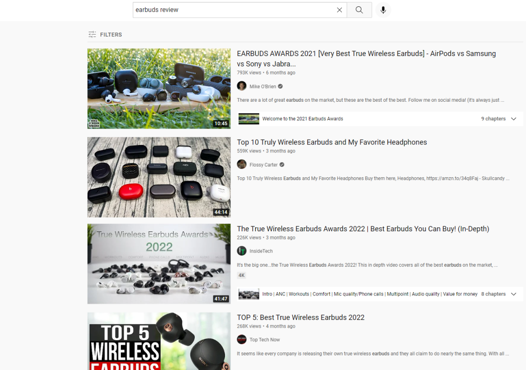This screenshot has width=526, height=370.
Task: Open the Earbuds Awards 2021 grass thumbnail
Action: pos(159,89)
